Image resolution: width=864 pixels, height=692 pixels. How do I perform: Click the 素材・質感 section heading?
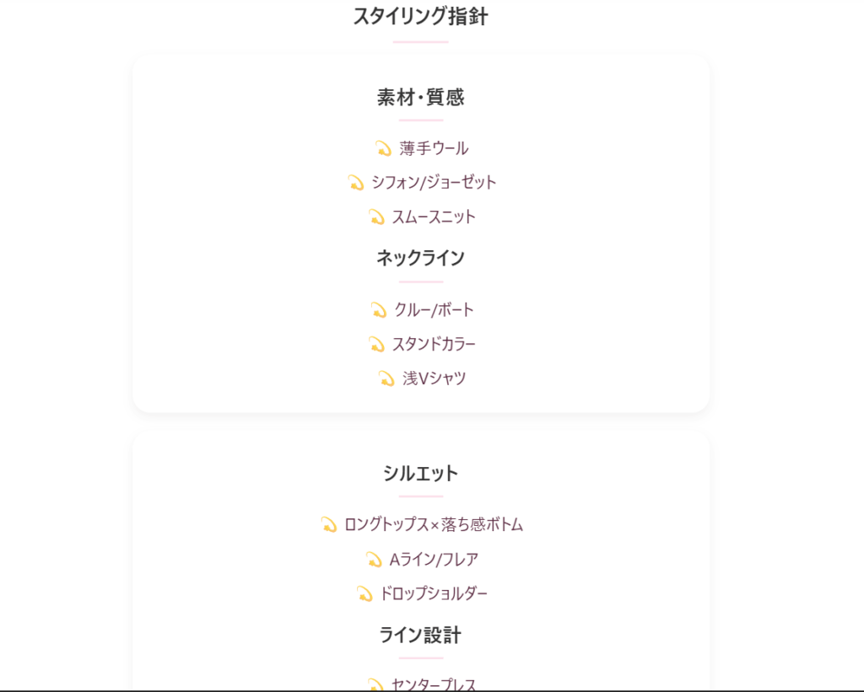point(420,98)
